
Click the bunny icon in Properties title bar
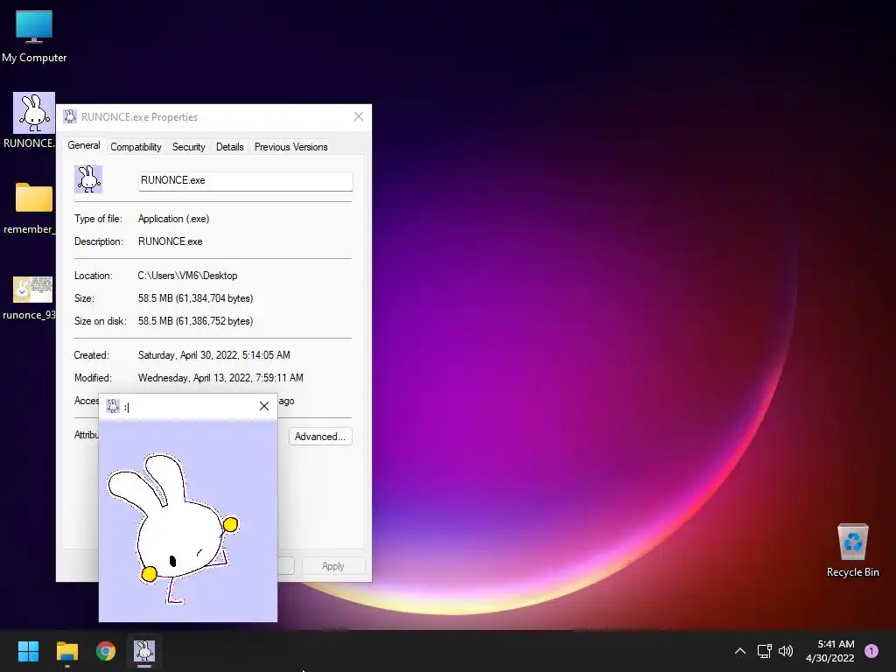(70, 116)
